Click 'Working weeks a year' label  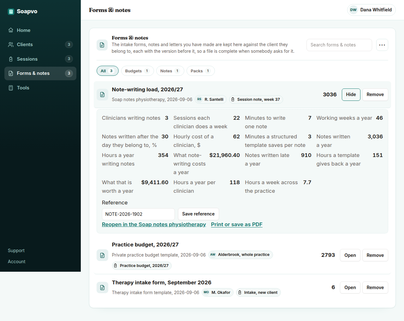point(344,118)
